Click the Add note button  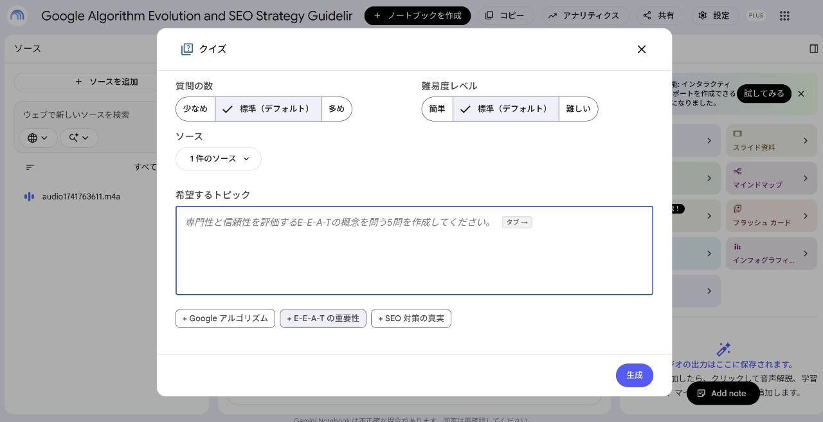click(723, 393)
